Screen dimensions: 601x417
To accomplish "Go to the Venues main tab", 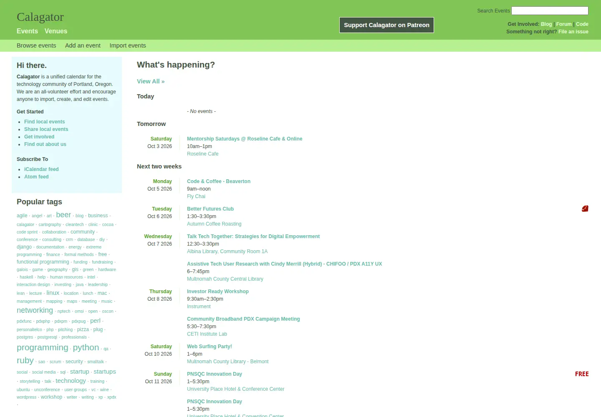I will click(56, 31).
